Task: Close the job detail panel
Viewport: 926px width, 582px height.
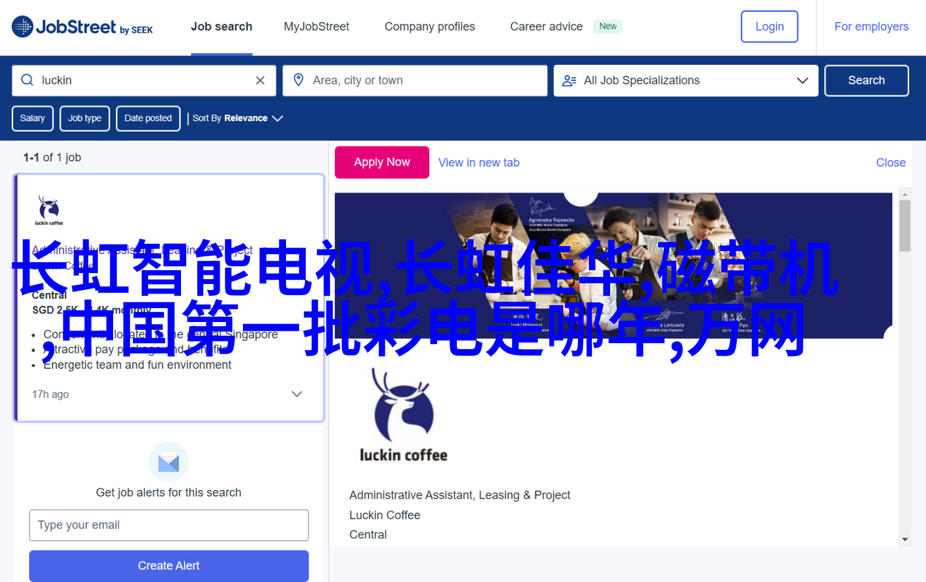Action: pos(891,163)
